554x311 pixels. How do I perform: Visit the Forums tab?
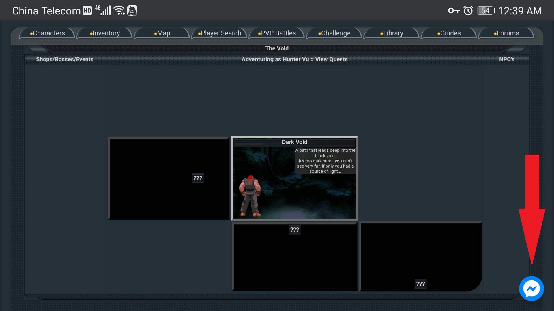click(x=507, y=33)
